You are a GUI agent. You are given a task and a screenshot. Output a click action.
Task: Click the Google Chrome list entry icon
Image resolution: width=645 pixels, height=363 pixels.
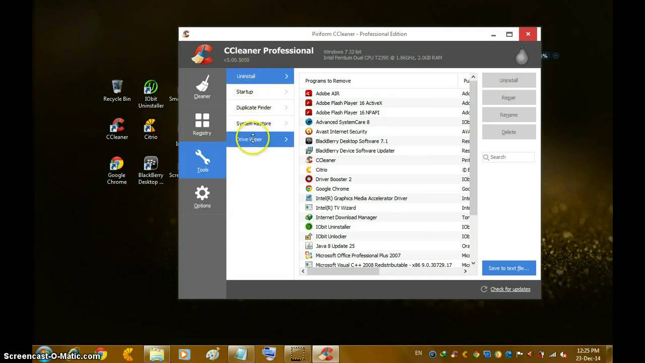click(309, 189)
